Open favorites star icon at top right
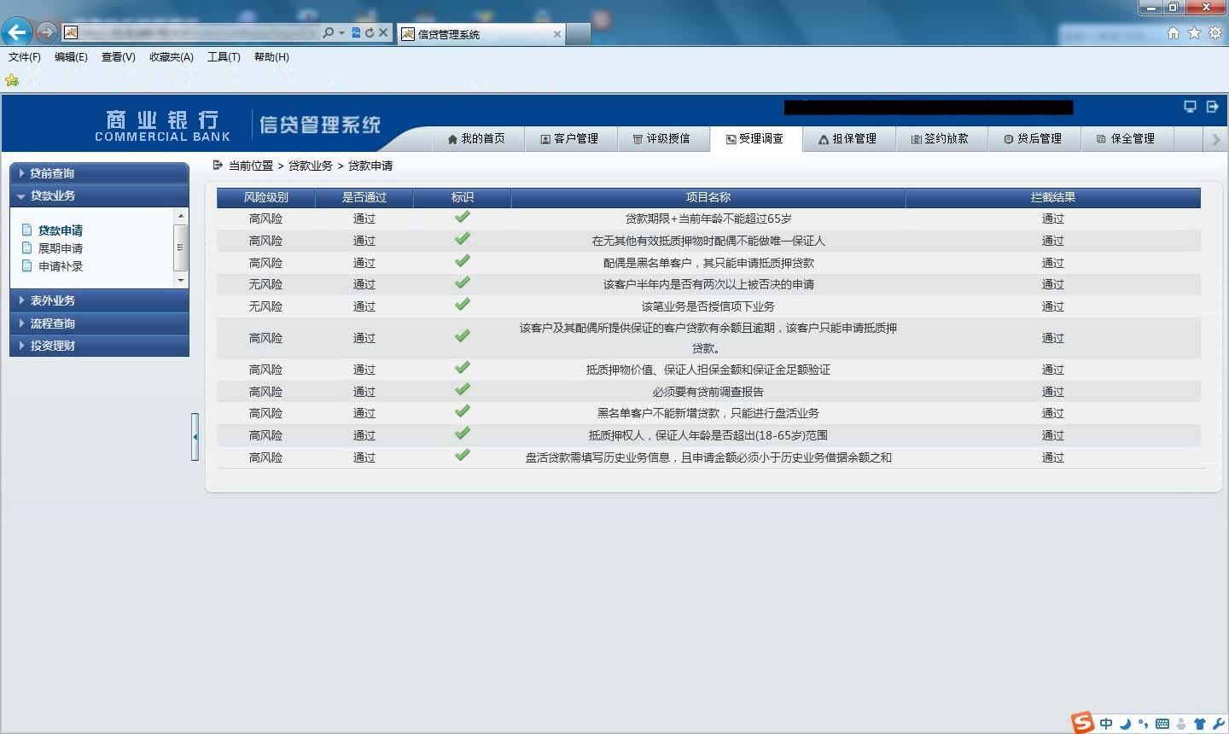 (1194, 32)
